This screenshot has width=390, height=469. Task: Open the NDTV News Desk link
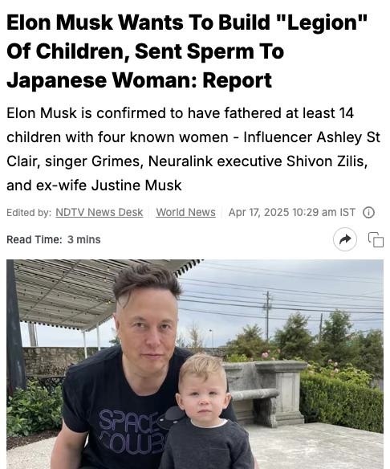pyautogui.click(x=100, y=212)
